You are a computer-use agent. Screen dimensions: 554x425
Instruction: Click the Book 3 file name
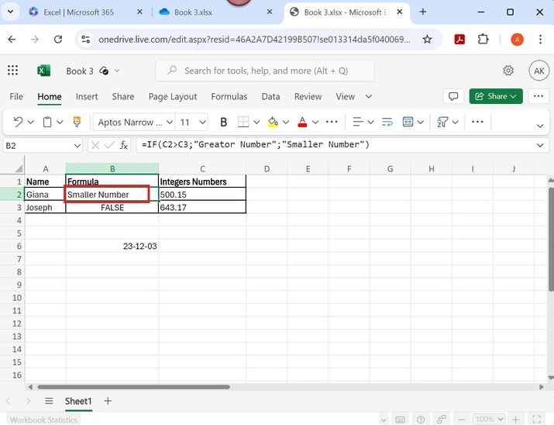[x=80, y=71]
